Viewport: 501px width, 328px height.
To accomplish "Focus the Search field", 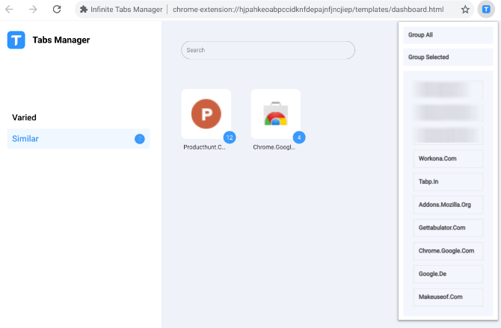I will tap(268, 50).
